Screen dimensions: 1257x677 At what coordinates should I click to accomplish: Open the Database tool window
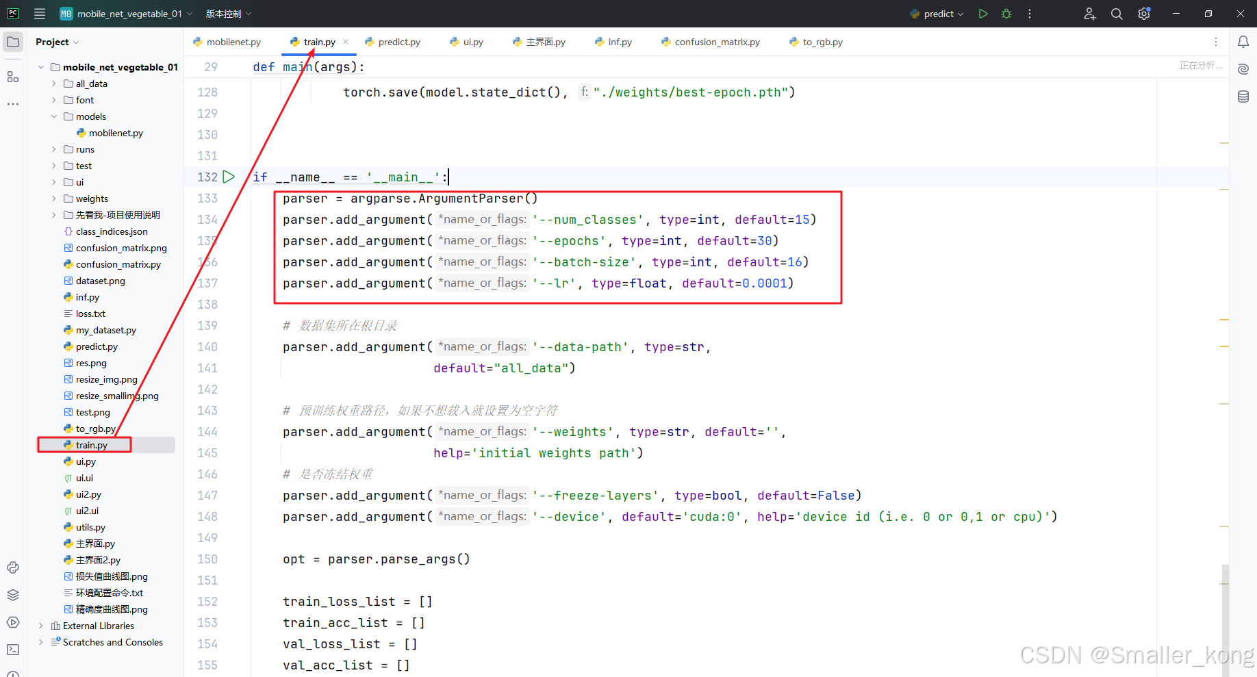coord(1243,97)
